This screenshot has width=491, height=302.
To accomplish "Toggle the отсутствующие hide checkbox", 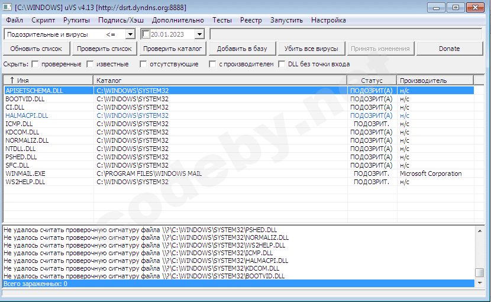I will (143, 64).
